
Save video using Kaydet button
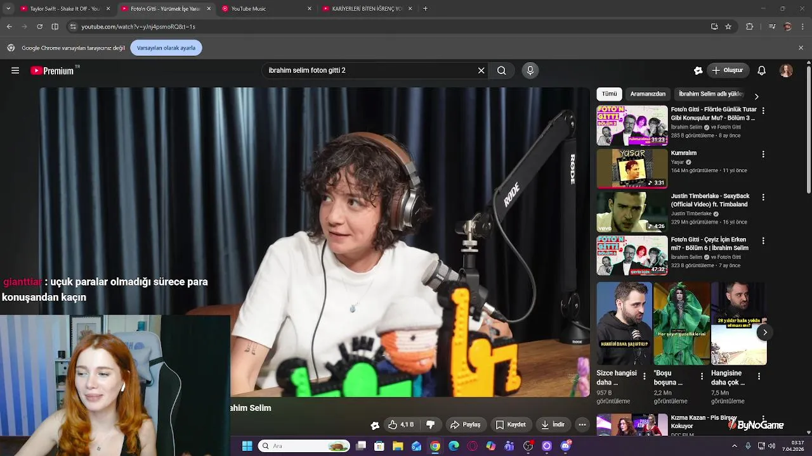(x=511, y=424)
